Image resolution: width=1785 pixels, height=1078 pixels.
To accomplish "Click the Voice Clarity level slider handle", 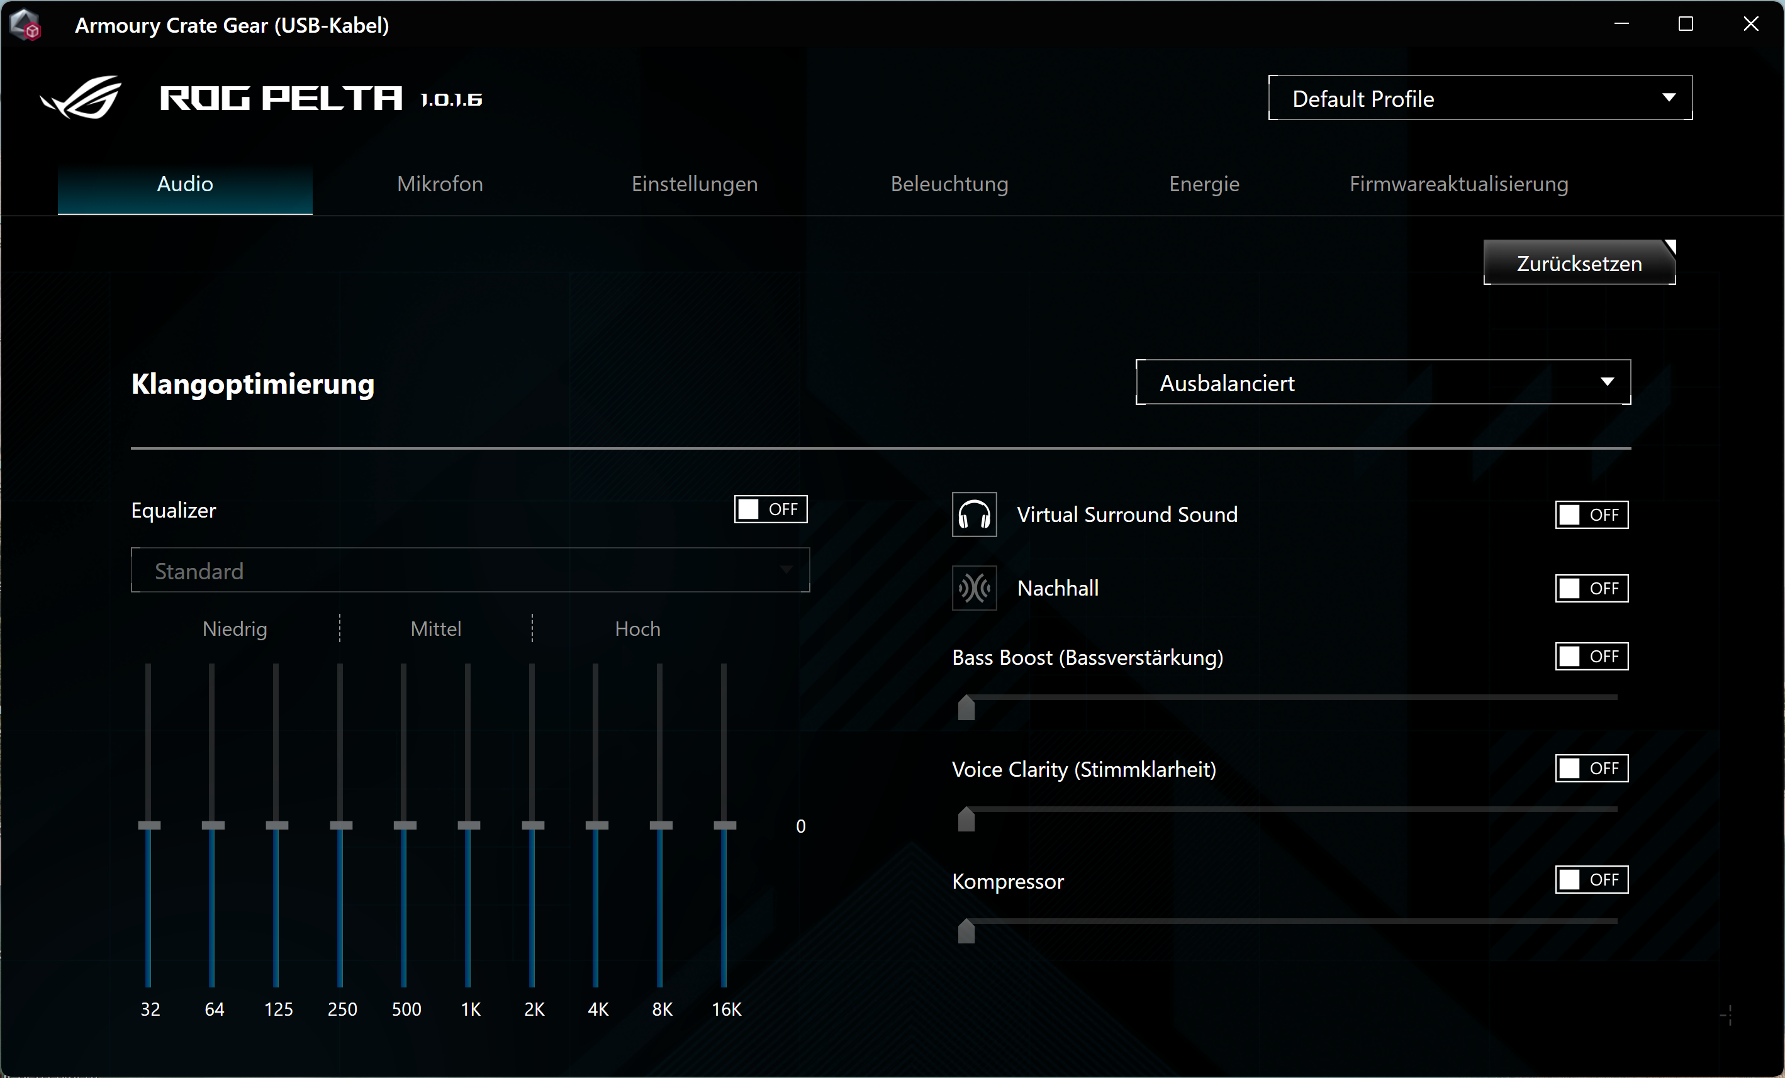I will pyautogui.click(x=966, y=819).
